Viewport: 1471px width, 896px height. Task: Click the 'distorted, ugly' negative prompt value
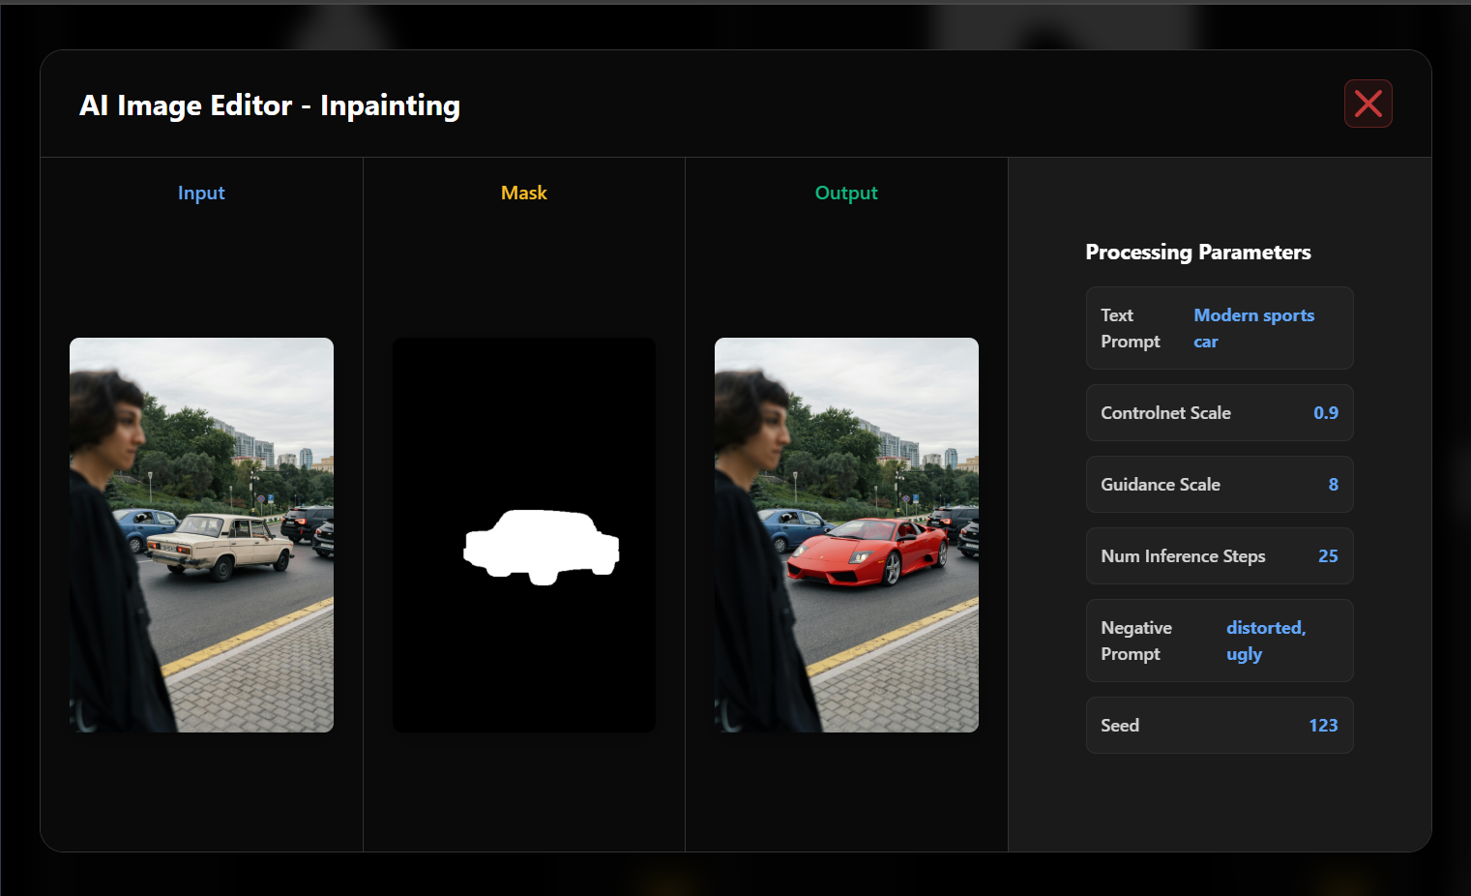point(1266,641)
